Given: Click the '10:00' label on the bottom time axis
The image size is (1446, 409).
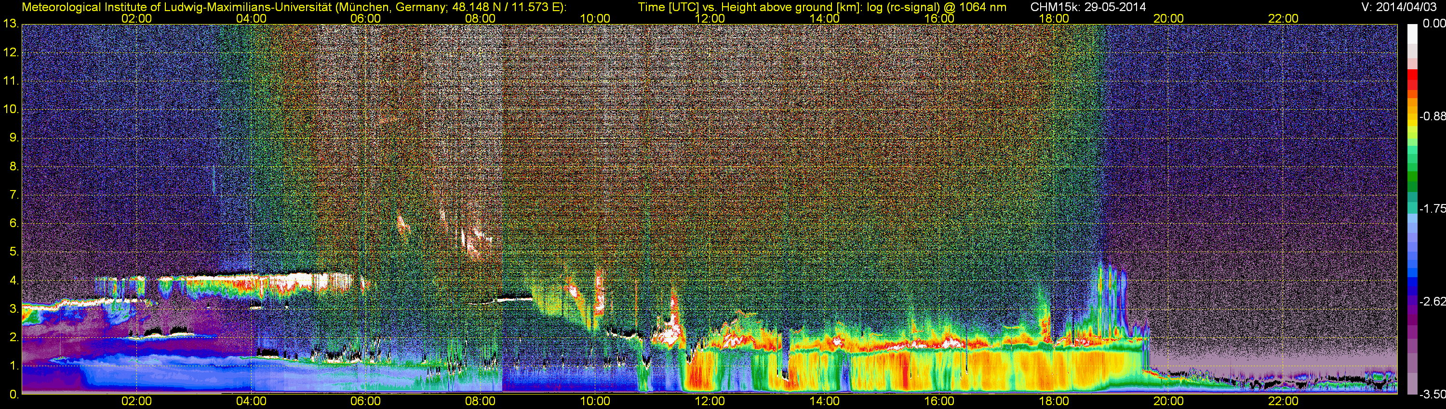Looking at the screenshot, I should [595, 401].
